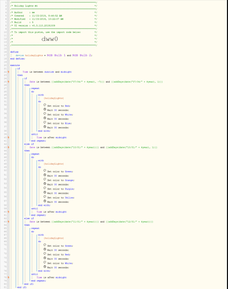Click the define keyword

click(14, 52)
